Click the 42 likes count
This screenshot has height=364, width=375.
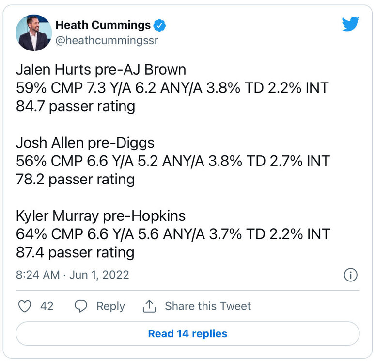click(x=47, y=306)
